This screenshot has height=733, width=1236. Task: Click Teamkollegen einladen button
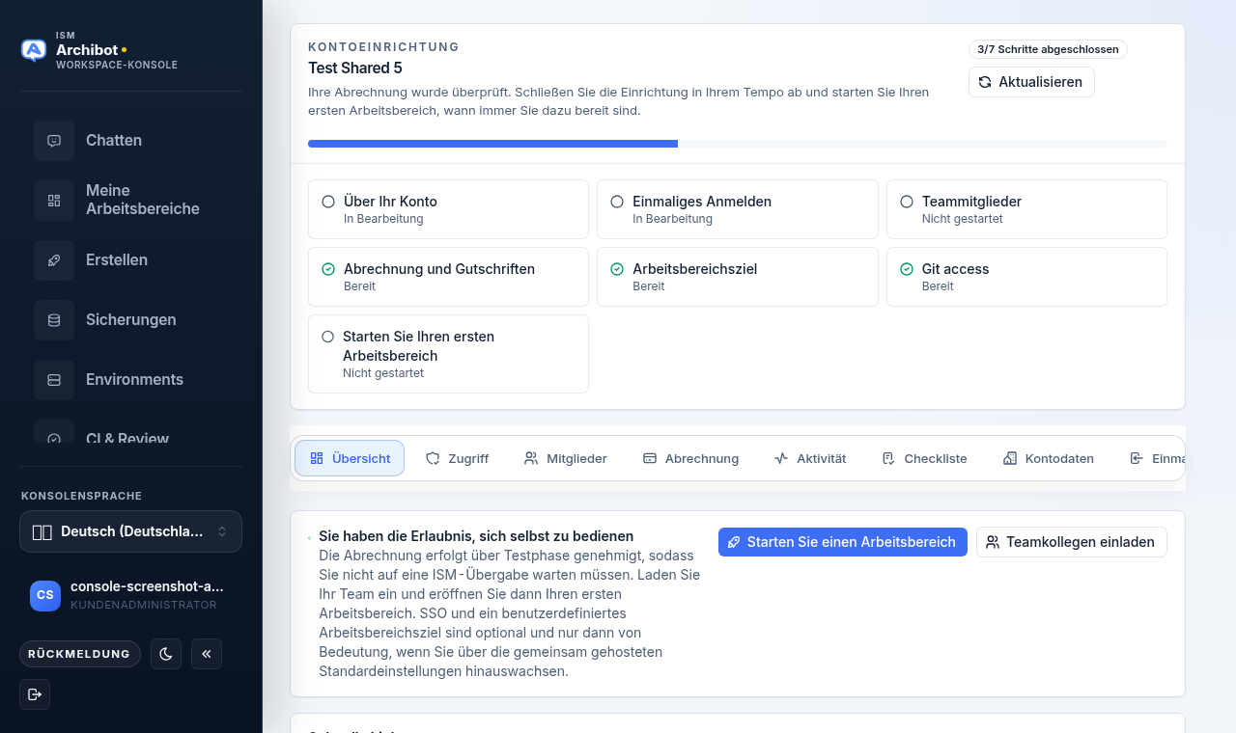[x=1072, y=542]
